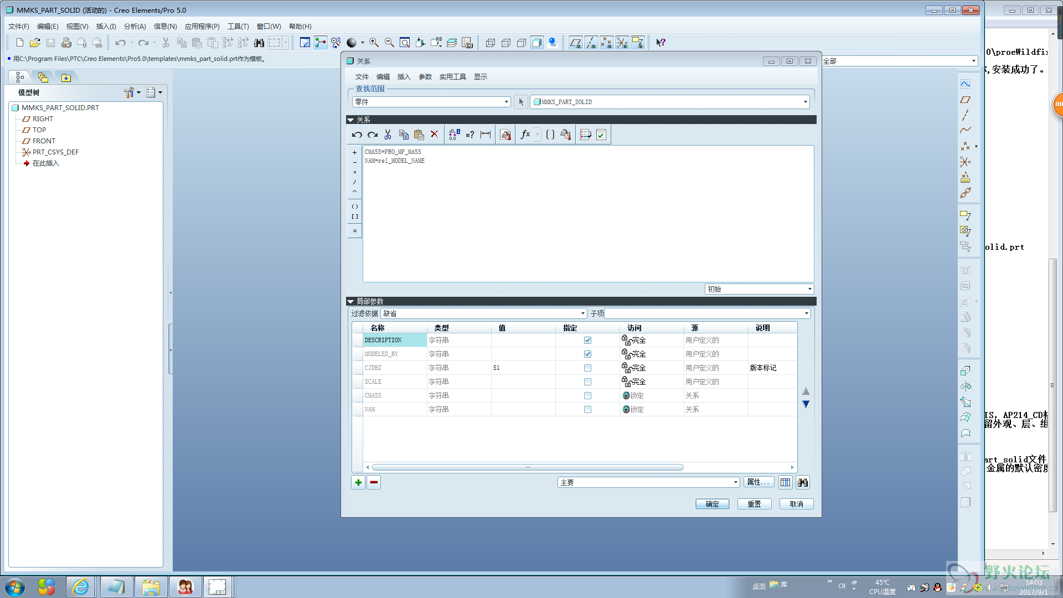Click the copy icon in relations toolbar

tap(404, 135)
